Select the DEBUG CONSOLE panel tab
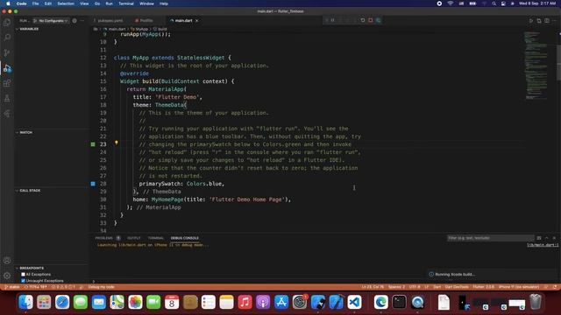This screenshot has width=561, height=315. click(x=185, y=238)
